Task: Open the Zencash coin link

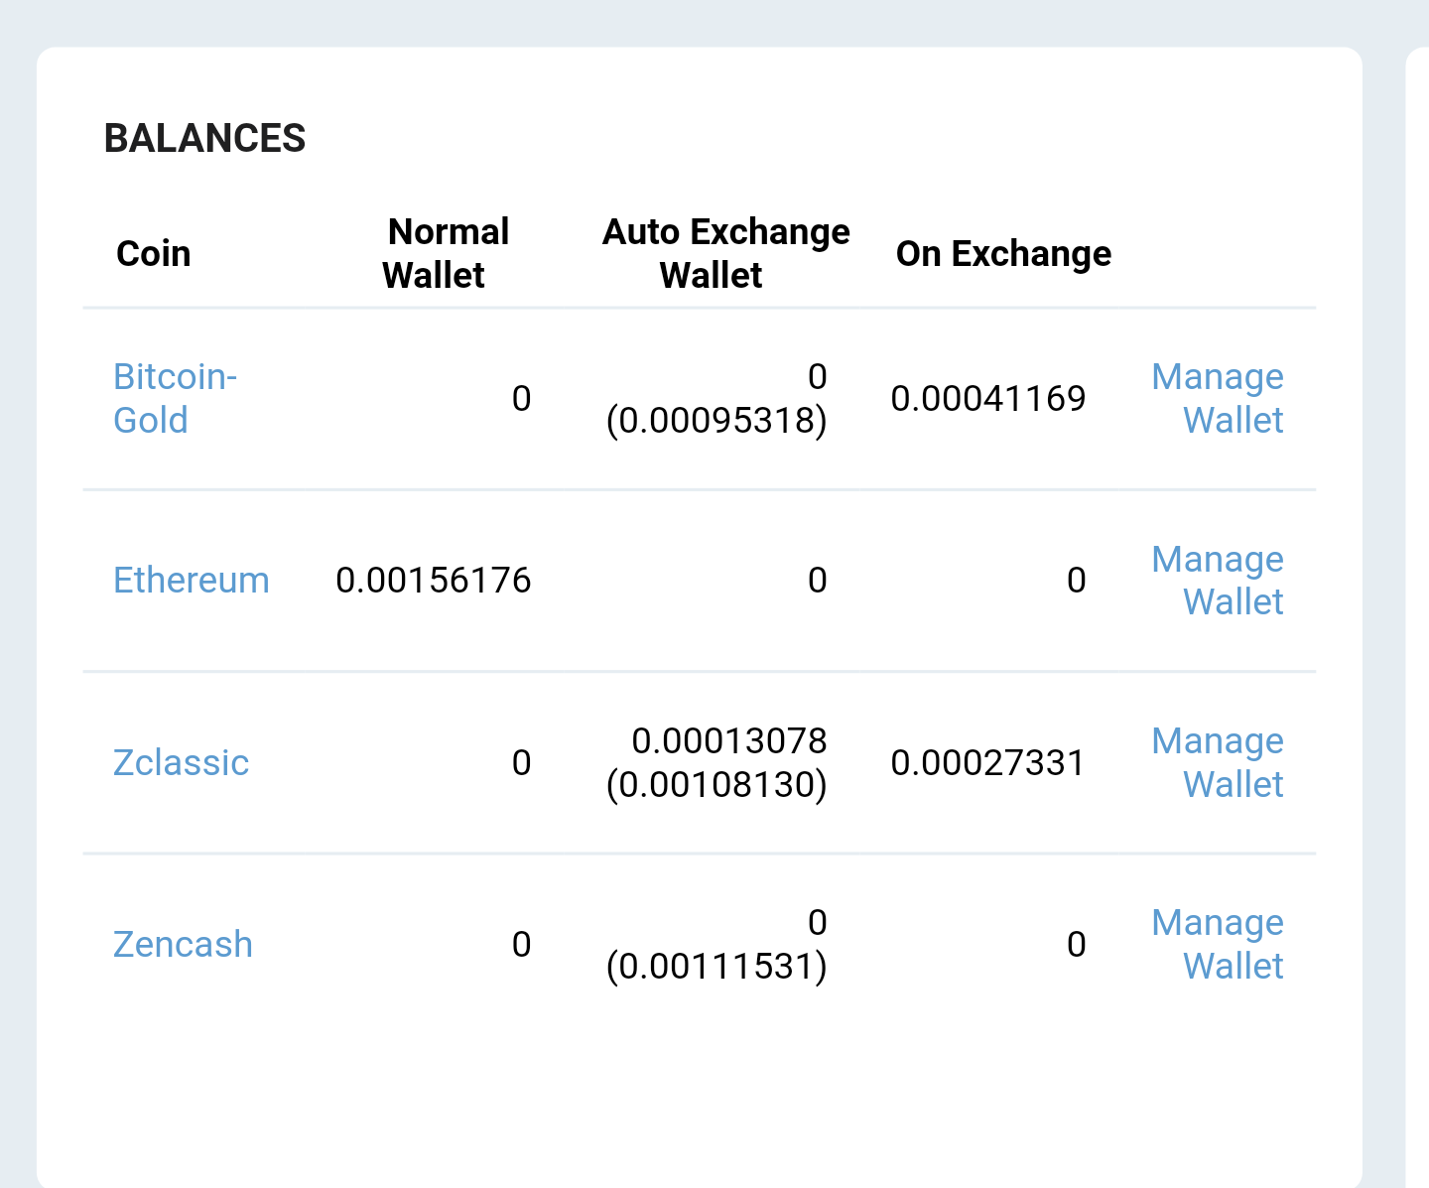Action: point(183,944)
